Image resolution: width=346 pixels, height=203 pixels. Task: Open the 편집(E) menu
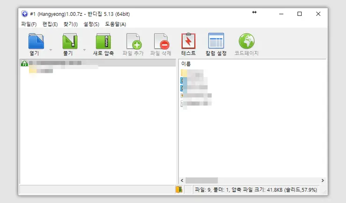point(50,24)
